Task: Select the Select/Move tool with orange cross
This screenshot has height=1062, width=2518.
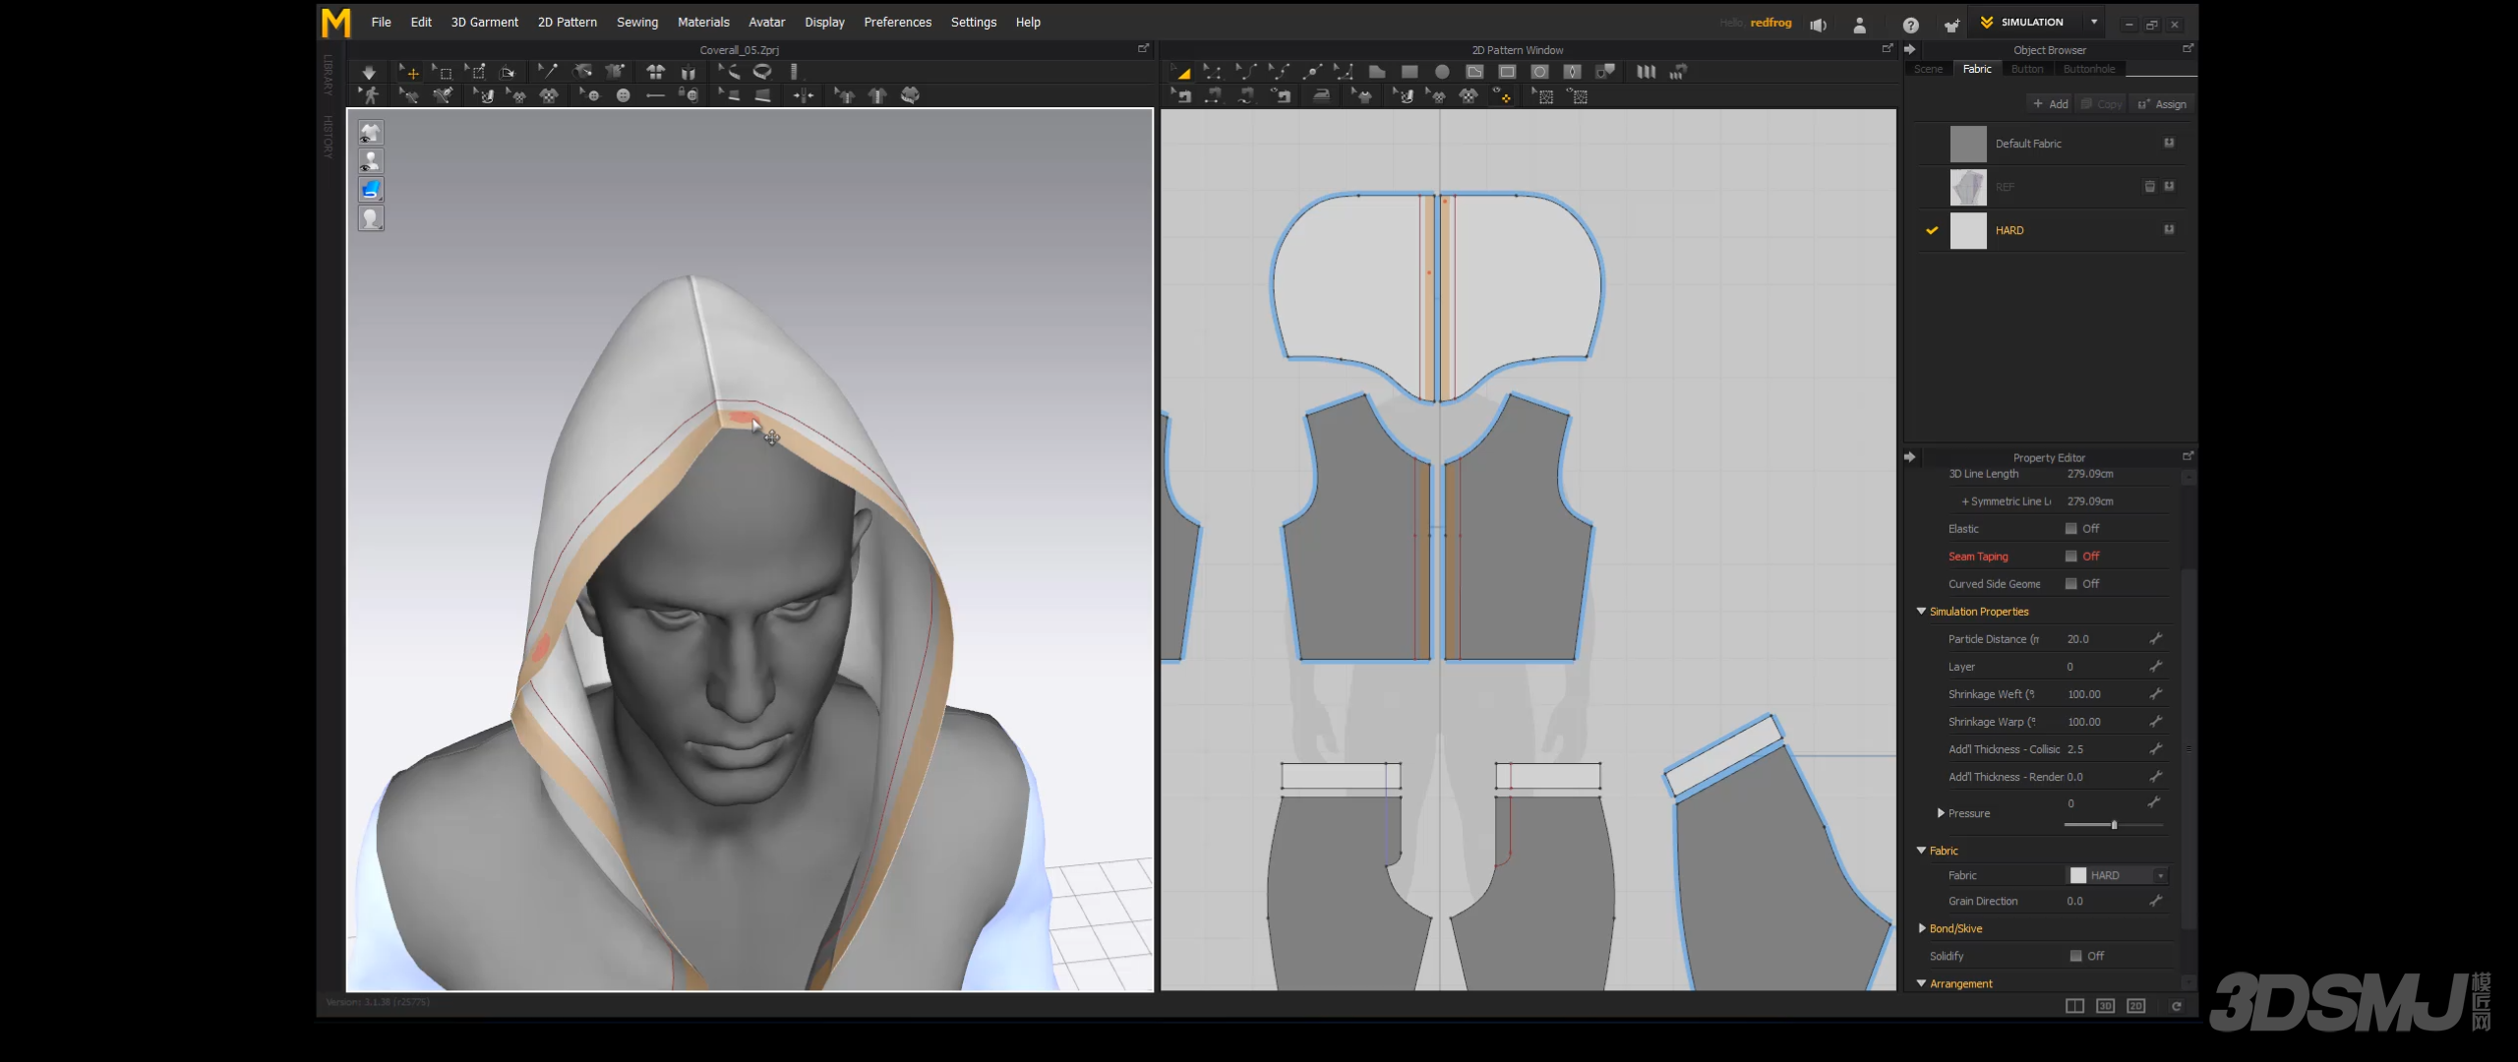Action: pos(409,73)
